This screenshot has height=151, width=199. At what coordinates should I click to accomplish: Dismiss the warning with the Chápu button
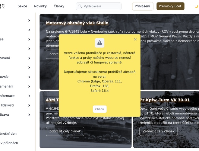(99, 109)
